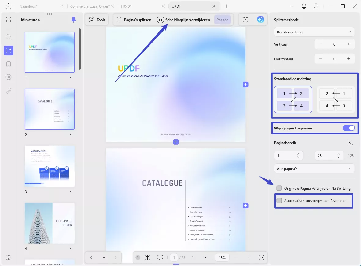Screen dimensions: 361x266
Task: Zoom out with the minus button
Action: click(237, 257)
